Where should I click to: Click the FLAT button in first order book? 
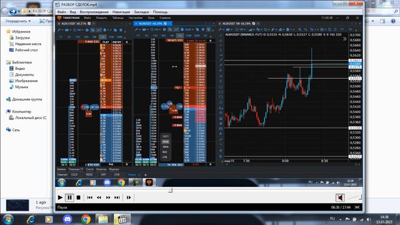tap(106, 42)
